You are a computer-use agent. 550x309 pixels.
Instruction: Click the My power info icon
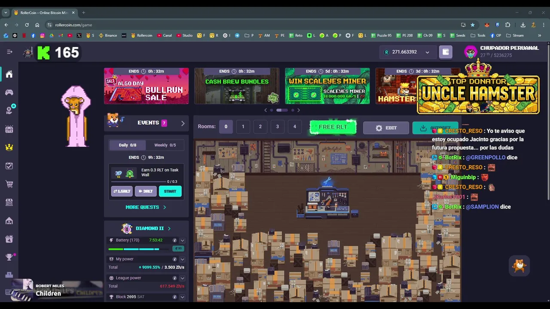pos(174,259)
